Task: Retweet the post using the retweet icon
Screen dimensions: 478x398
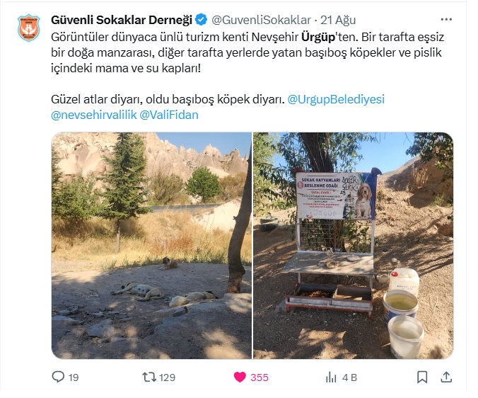Action: pyautogui.click(x=149, y=377)
